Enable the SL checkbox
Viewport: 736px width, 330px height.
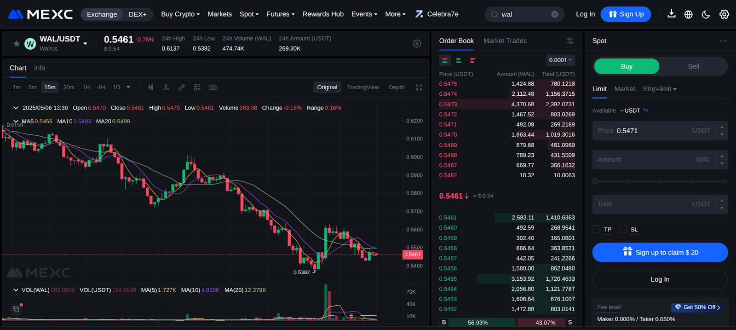623,229
